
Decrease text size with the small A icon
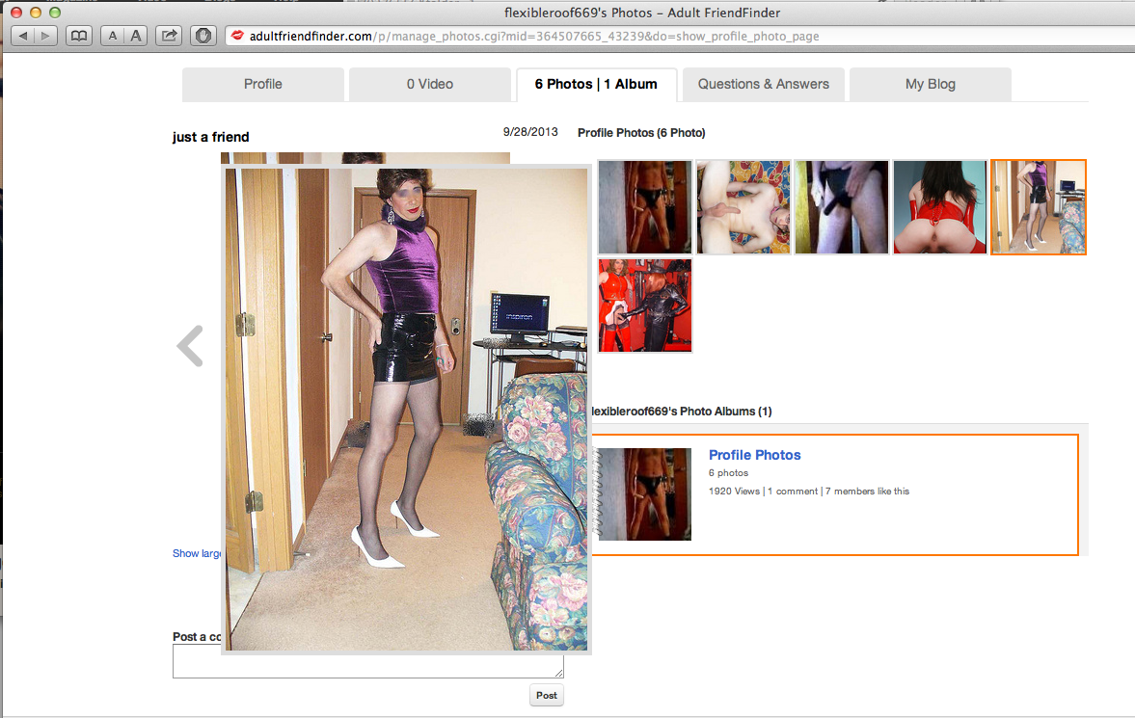click(113, 36)
